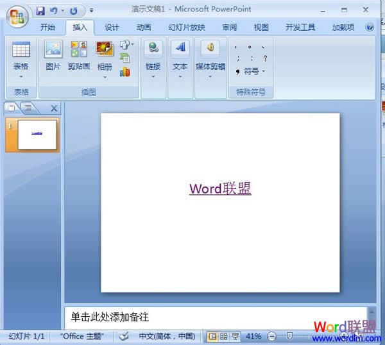The width and height of the screenshot is (385, 345).
Task: Insert the comma special symbol
Action: click(x=235, y=47)
